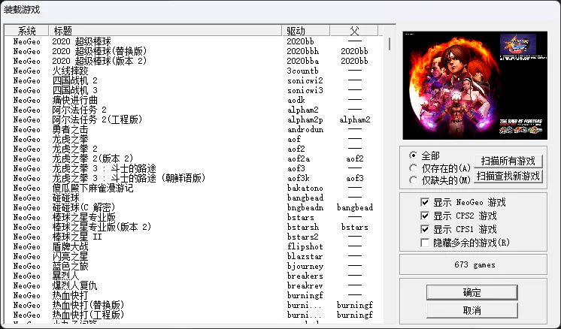Select the game 热血快打(替换版)
Image resolution: width=561 pixels, height=329 pixels.
(x=193, y=305)
